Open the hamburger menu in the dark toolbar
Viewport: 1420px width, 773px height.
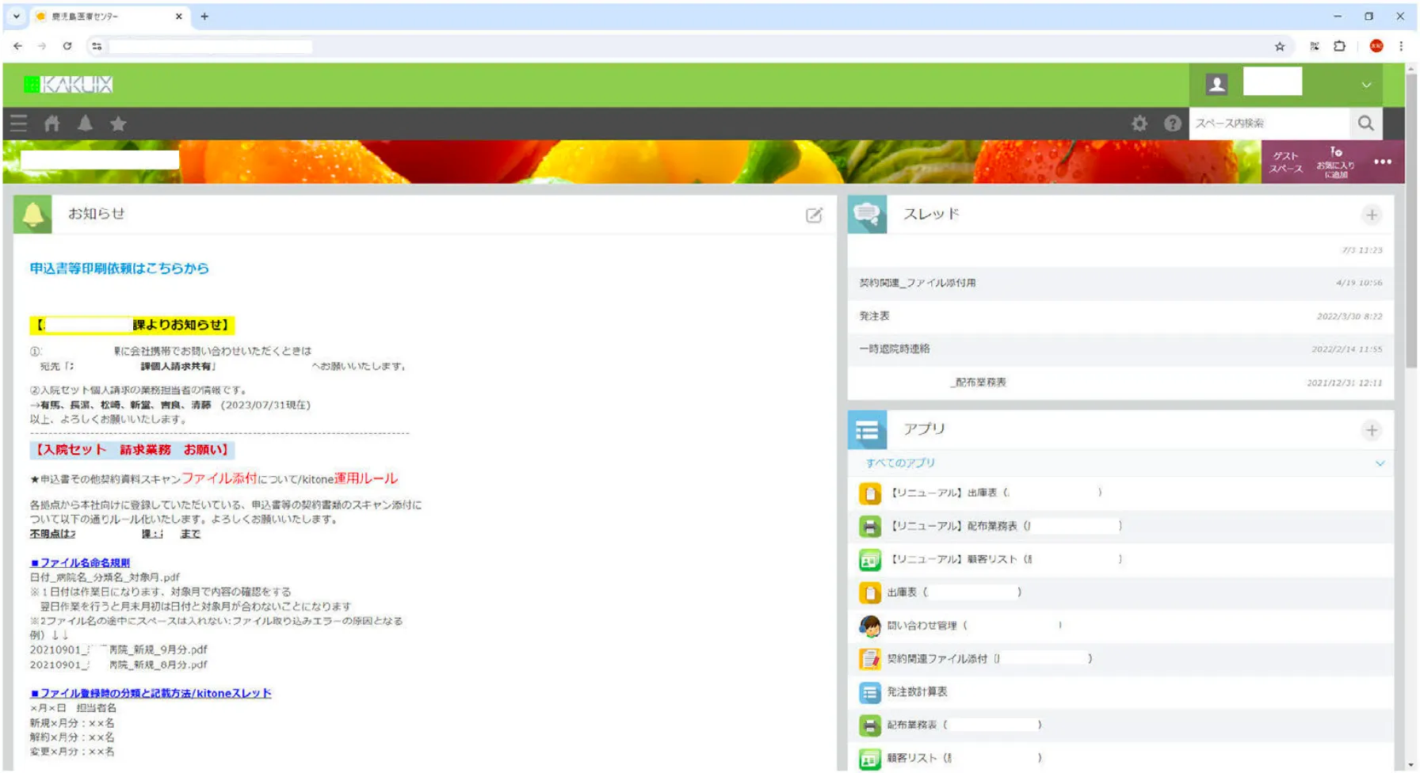(19, 124)
